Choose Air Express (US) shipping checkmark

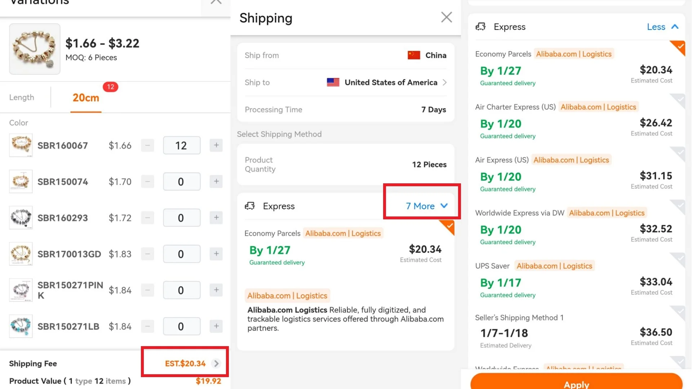click(679, 152)
